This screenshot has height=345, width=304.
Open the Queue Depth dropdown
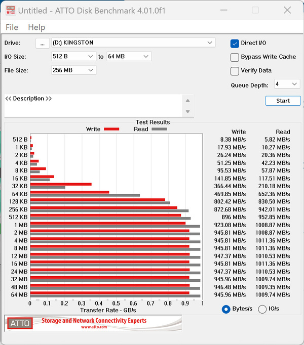(x=287, y=84)
